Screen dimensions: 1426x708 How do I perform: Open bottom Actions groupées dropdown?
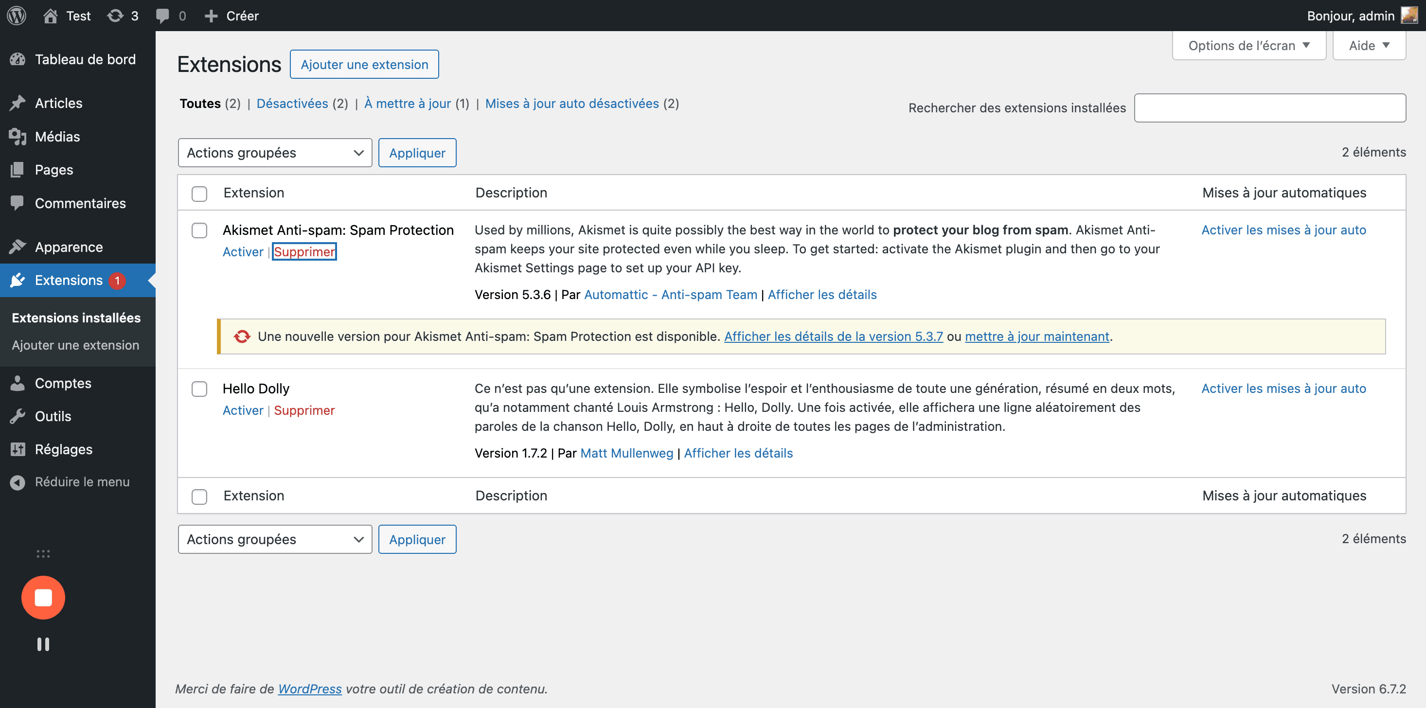pyautogui.click(x=275, y=539)
